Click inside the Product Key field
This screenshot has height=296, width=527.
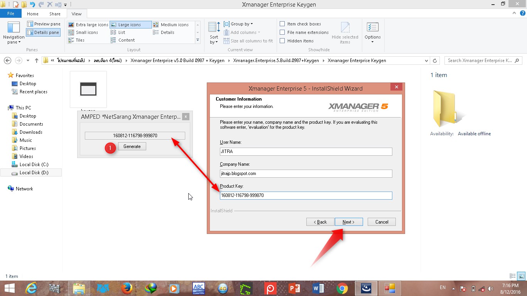click(x=306, y=195)
